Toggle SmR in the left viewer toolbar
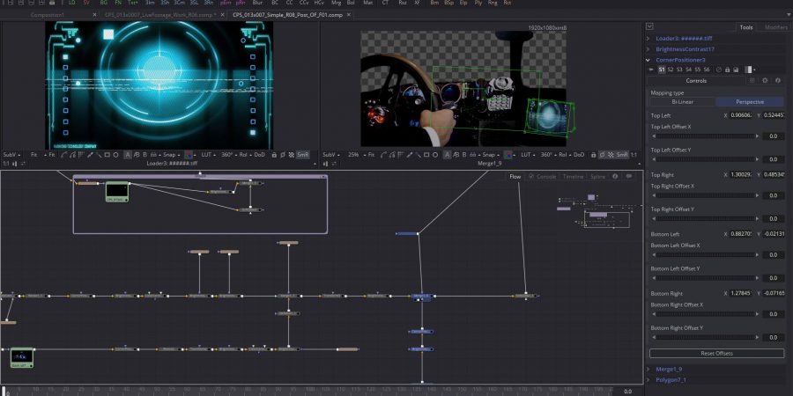 click(x=302, y=154)
